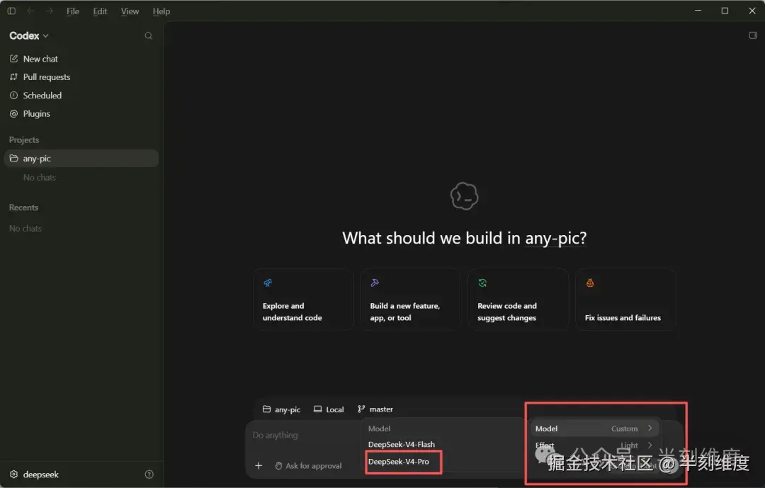Click the review icon on Review card
Image resolution: width=765 pixels, height=488 pixels.
point(482,283)
